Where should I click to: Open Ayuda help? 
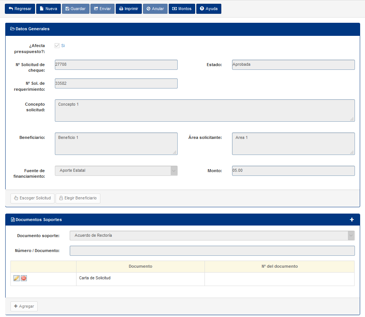(209, 9)
